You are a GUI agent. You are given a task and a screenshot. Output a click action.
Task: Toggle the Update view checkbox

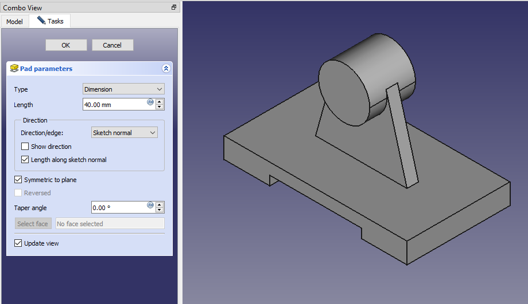coord(18,243)
